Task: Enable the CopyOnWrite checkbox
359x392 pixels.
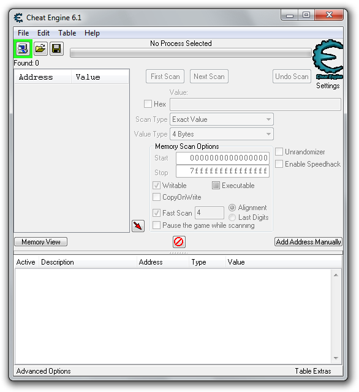Action: [156, 197]
